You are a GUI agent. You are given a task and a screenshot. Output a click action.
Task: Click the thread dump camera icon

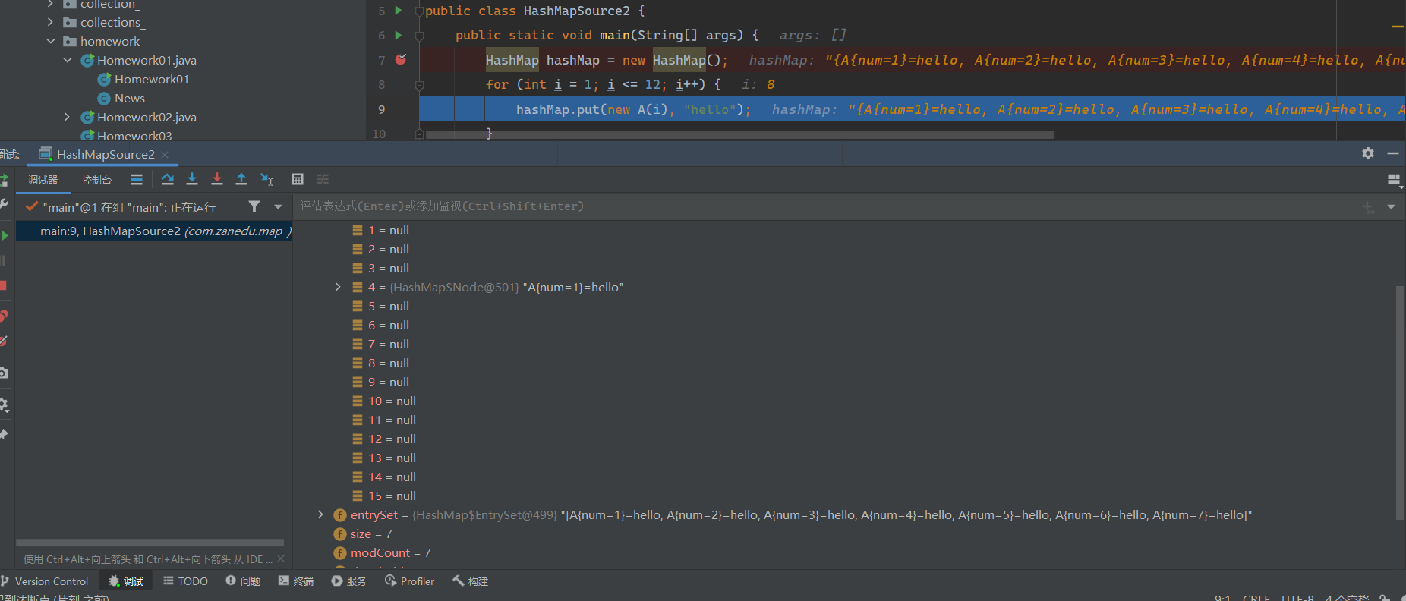coord(4,373)
